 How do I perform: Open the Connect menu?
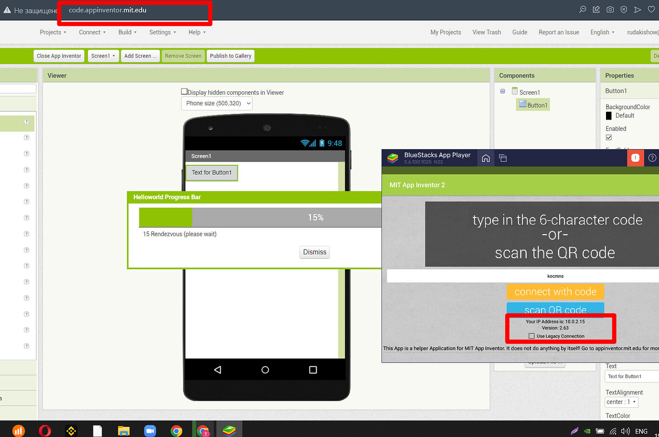pos(91,32)
